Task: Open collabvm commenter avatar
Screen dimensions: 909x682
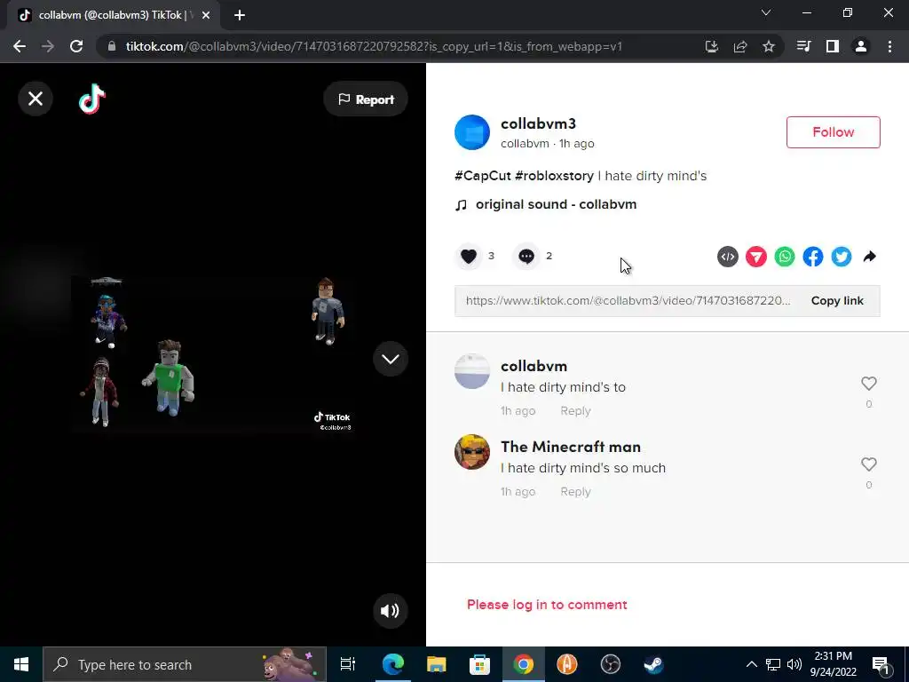Action: (472, 371)
